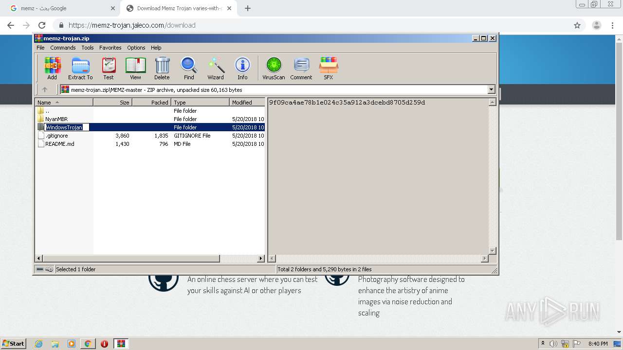Open the Chrome three-dot menu
The image size is (623, 350).
coord(612,25)
